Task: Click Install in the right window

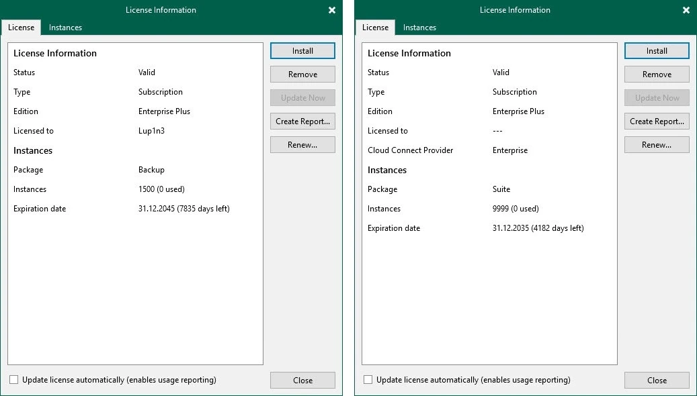Action: point(657,50)
